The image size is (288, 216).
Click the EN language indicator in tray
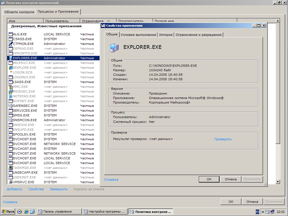(257, 212)
